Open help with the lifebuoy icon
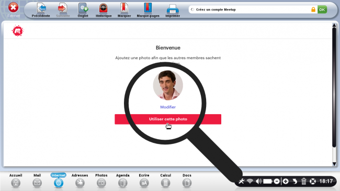340x191 pixels. tap(312, 181)
